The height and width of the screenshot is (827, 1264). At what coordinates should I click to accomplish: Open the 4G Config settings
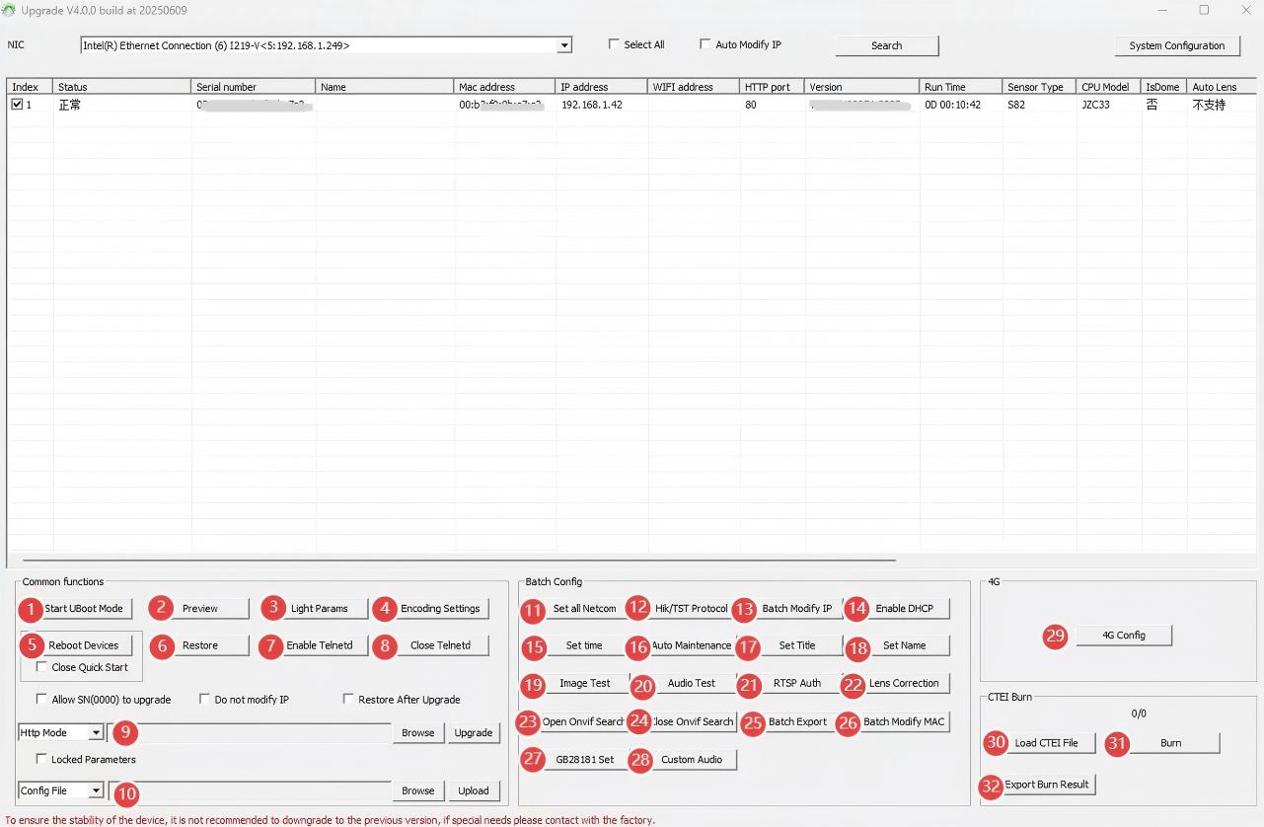(1123, 636)
